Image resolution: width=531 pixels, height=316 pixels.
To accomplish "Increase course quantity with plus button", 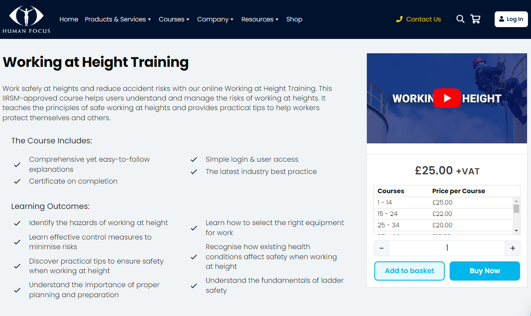I will point(513,248).
